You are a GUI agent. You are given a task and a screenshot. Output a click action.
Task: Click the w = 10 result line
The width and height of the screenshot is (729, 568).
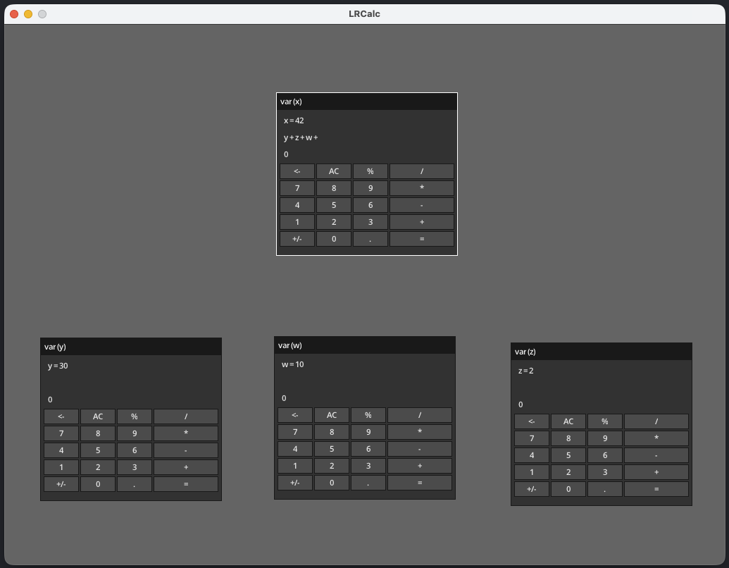click(x=293, y=364)
